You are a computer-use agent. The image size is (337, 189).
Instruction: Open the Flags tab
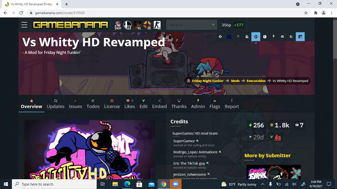pos(215,104)
